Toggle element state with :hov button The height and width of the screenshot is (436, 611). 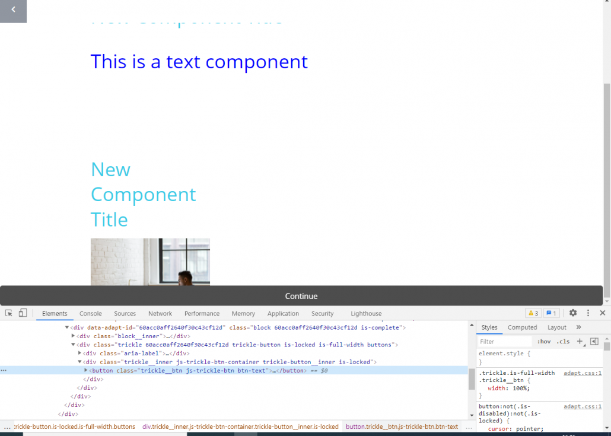(x=544, y=341)
